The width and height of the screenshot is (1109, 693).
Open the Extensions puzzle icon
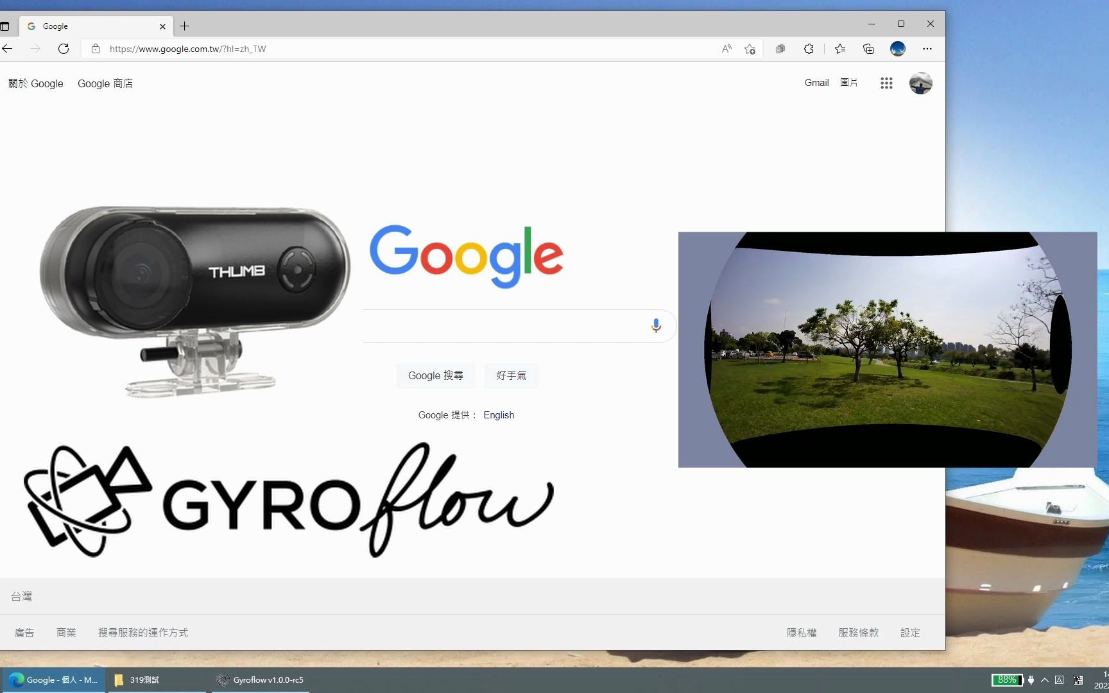click(809, 49)
